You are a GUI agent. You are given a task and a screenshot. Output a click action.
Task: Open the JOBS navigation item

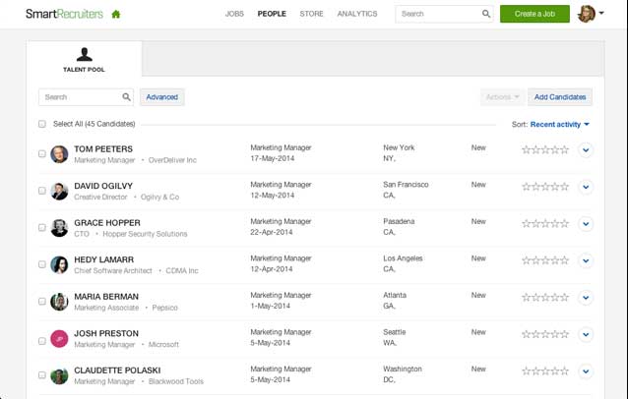click(x=234, y=14)
